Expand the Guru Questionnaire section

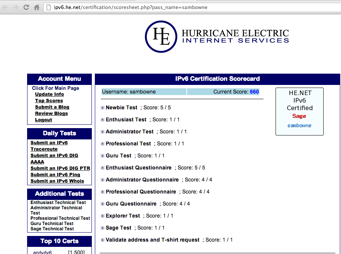pyautogui.click(x=102, y=204)
